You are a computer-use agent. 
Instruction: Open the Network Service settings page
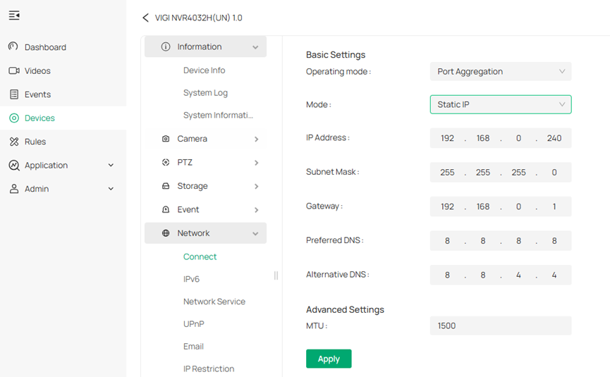coord(214,302)
